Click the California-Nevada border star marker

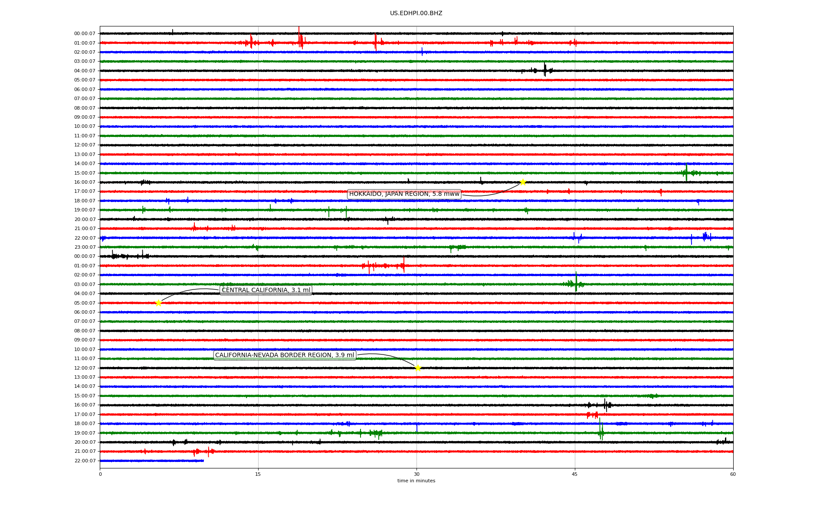[418, 368]
